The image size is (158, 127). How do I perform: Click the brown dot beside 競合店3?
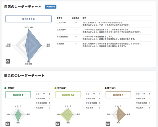click(x=106, y=88)
